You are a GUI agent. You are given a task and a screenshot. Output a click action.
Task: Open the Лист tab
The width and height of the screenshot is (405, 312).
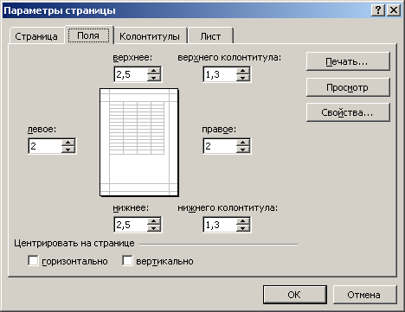tap(210, 36)
